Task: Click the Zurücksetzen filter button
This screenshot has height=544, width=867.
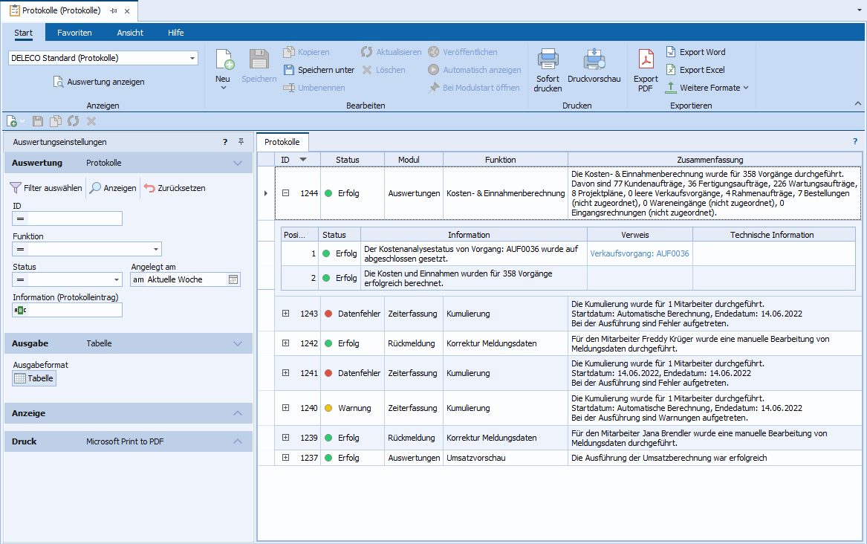Action: [x=175, y=188]
